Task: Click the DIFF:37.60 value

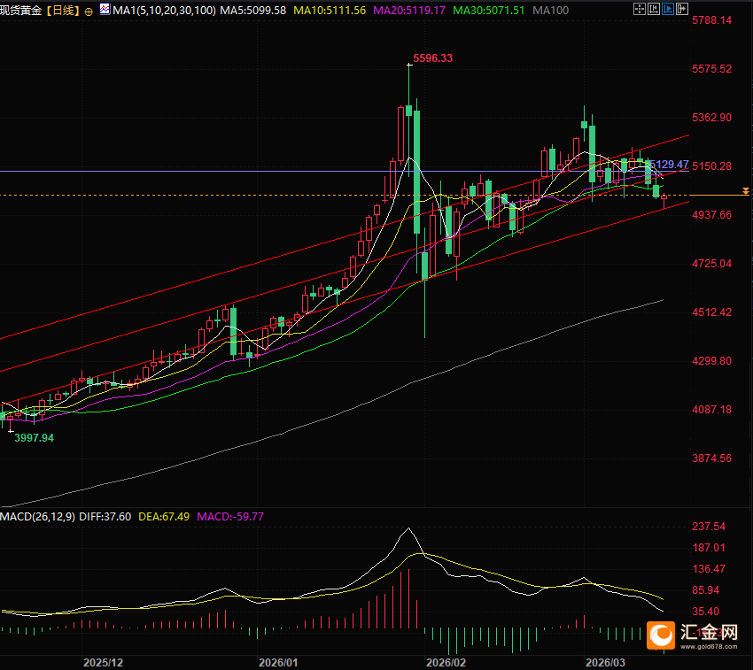Action: 105,516
